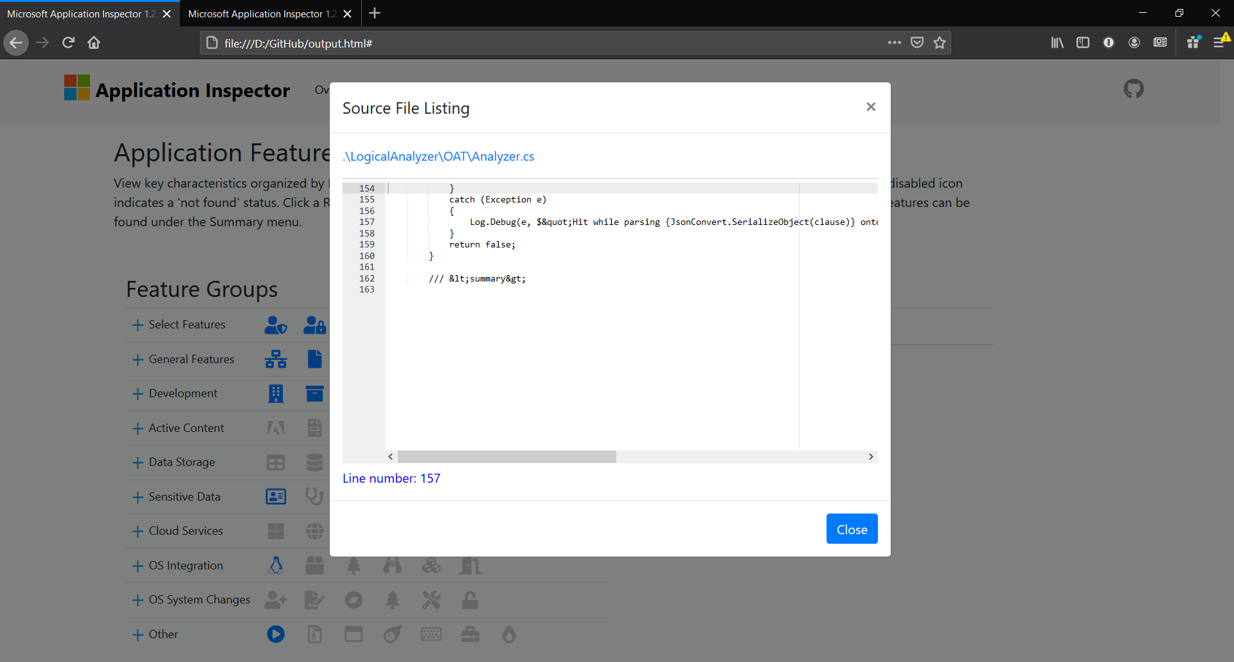Open the Analyzer.cs file path link
1234x662 pixels.
point(438,156)
